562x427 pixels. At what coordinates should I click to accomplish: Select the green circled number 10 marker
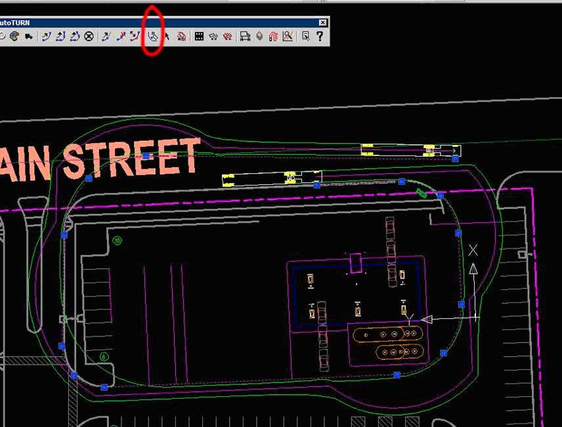point(118,241)
